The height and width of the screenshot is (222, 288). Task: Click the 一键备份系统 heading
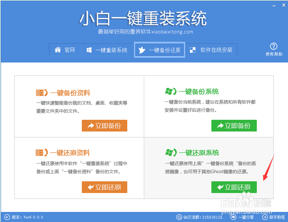(x=199, y=92)
